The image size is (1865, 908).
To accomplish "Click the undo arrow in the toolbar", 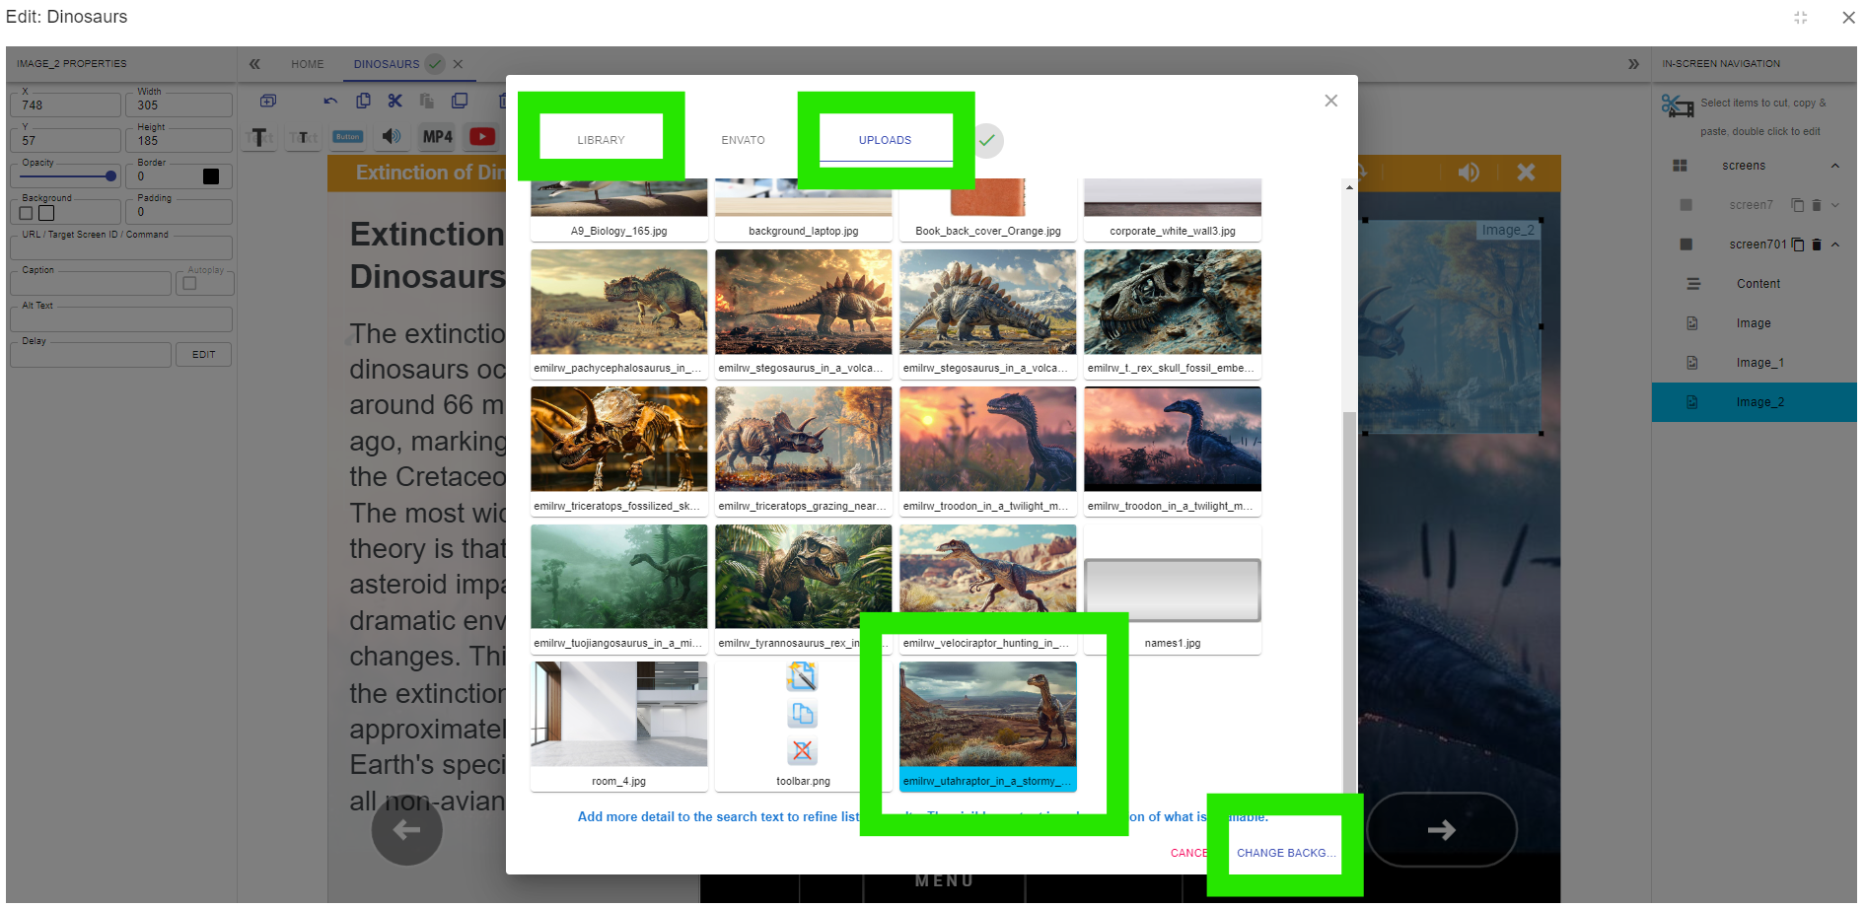I will (330, 101).
